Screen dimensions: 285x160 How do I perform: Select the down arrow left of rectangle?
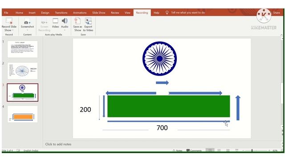[104, 106]
